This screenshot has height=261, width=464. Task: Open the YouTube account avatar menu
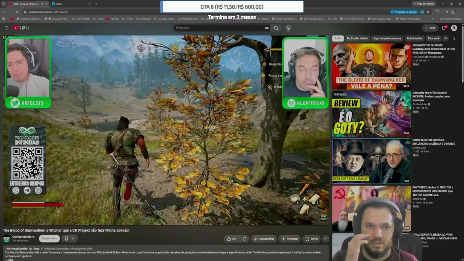tap(454, 28)
